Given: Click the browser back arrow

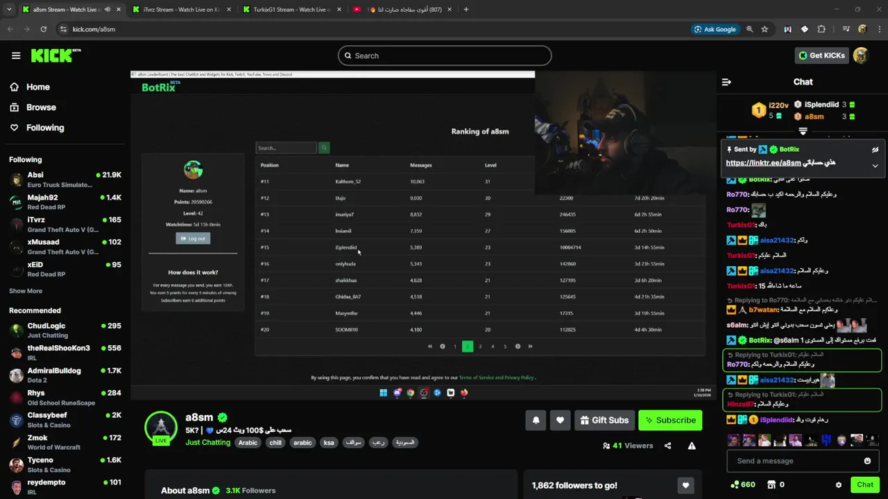Looking at the screenshot, I should (x=10, y=29).
